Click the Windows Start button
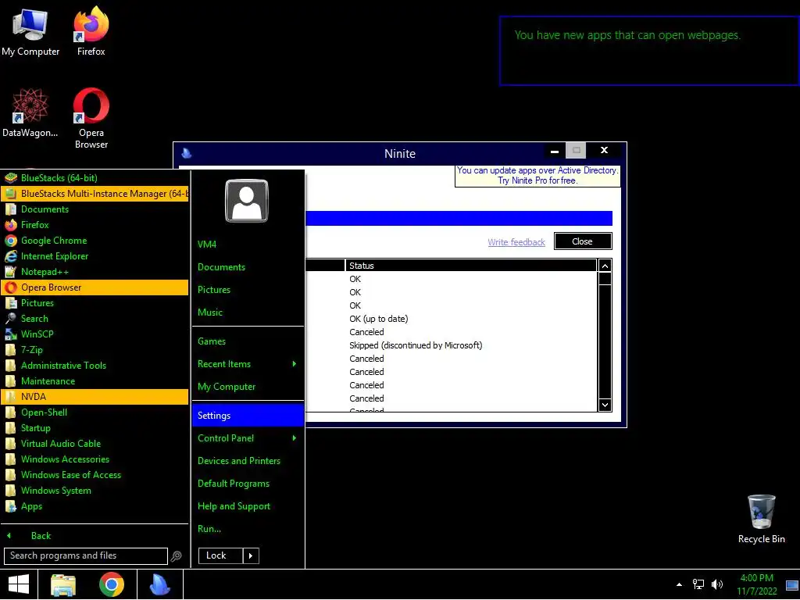The height and width of the screenshot is (600, 800). (x=19, y=584)
